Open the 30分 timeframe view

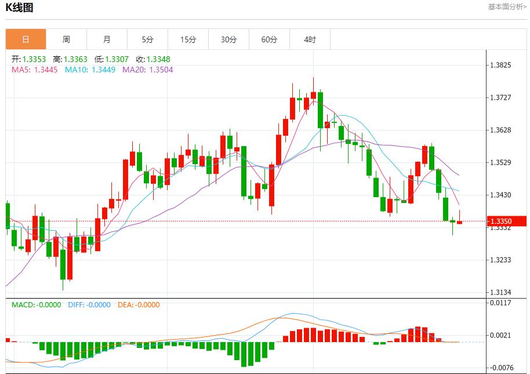228,39
